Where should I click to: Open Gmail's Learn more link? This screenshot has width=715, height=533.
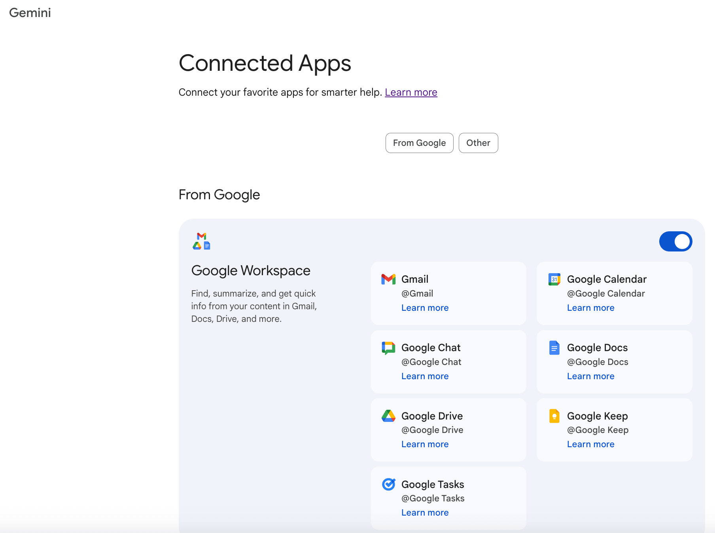pos(425,308)
